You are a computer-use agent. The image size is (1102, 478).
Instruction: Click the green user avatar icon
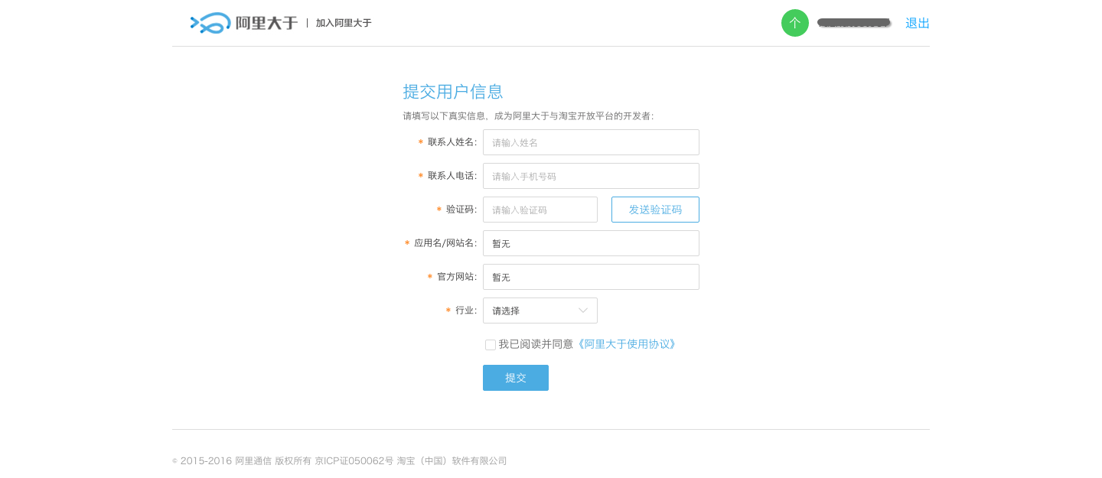794,23
